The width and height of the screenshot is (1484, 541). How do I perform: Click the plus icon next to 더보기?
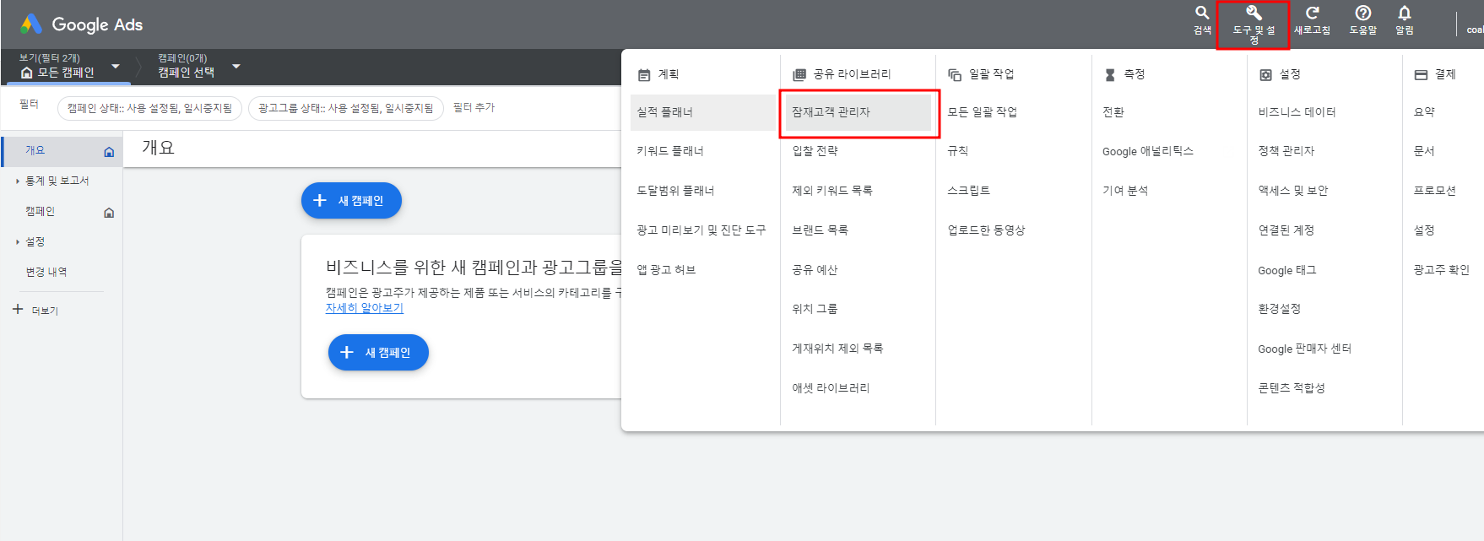[x=18, y=309]
